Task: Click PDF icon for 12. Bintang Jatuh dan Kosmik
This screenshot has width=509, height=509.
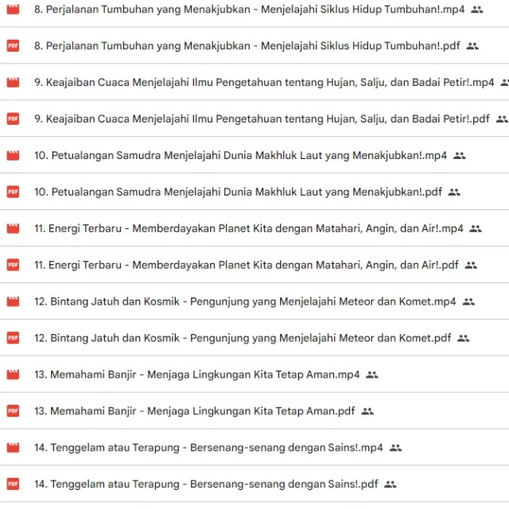Action: 13,338
